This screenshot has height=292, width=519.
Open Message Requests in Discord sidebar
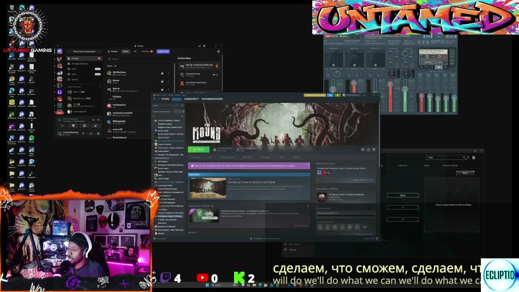85,64
